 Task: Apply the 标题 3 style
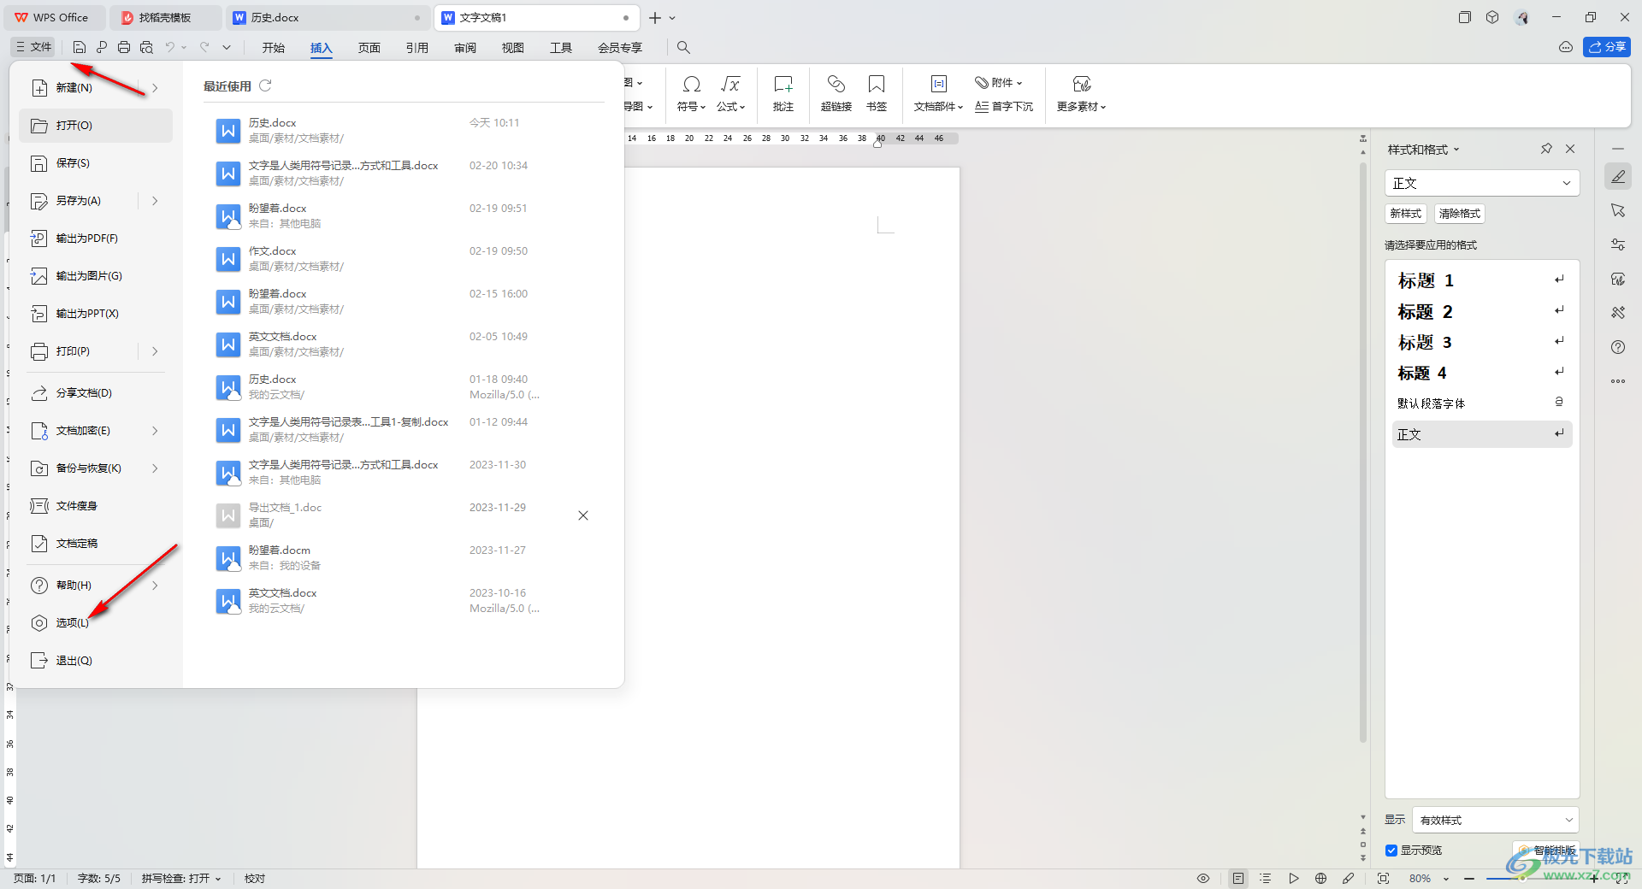(x=1482, y=342)
